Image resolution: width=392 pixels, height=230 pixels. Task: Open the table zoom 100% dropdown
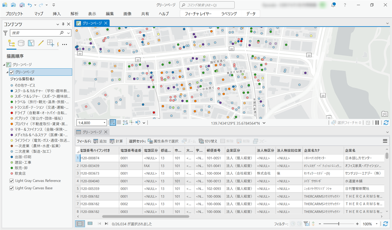pos(377,224)
